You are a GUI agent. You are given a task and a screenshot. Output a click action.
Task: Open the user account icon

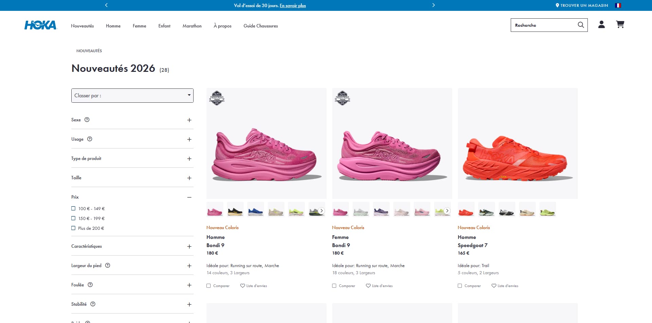(601, 24)
